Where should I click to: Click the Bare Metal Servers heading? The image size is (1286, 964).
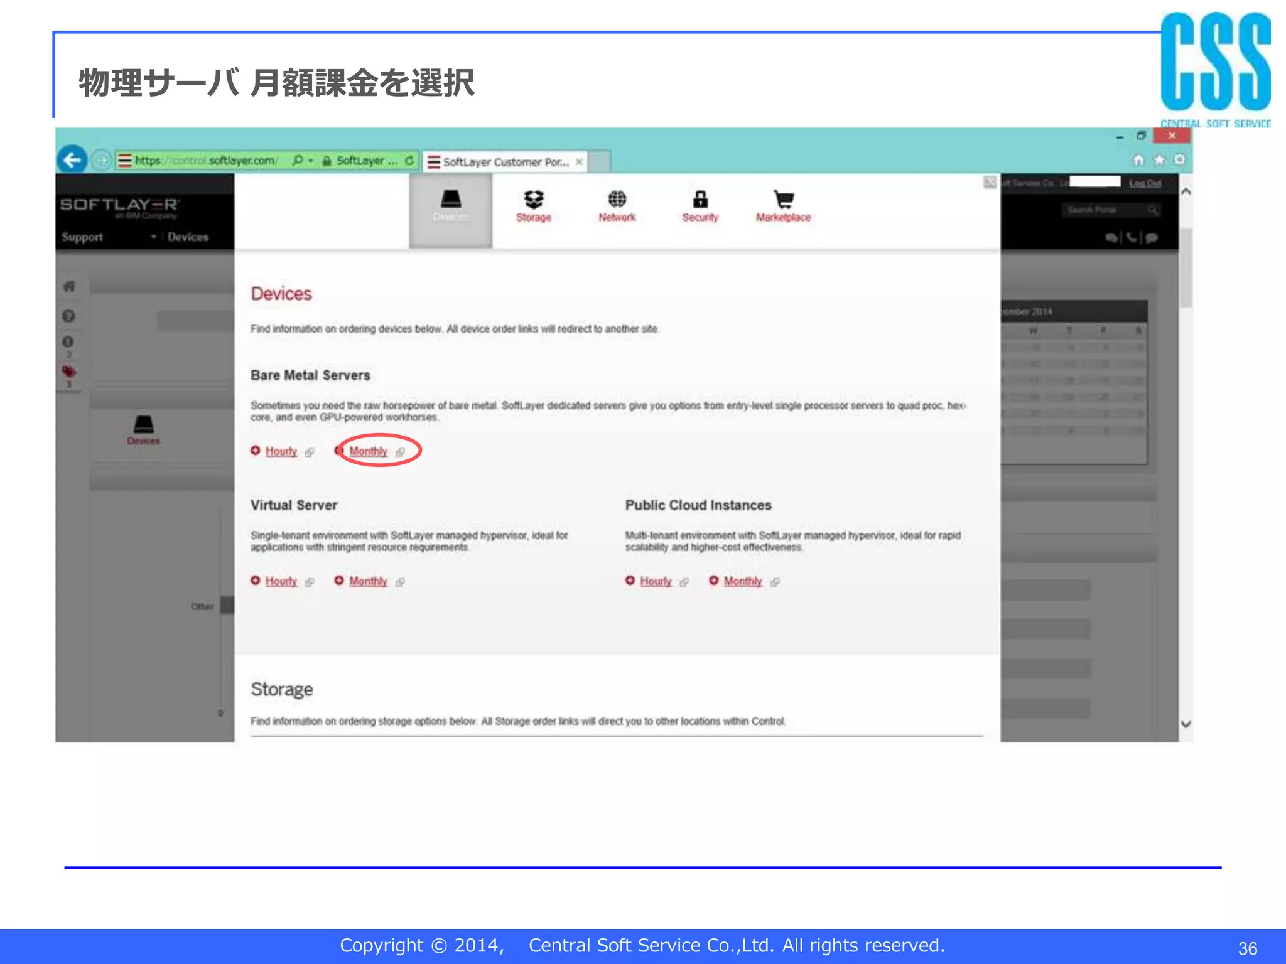point(310,375)
